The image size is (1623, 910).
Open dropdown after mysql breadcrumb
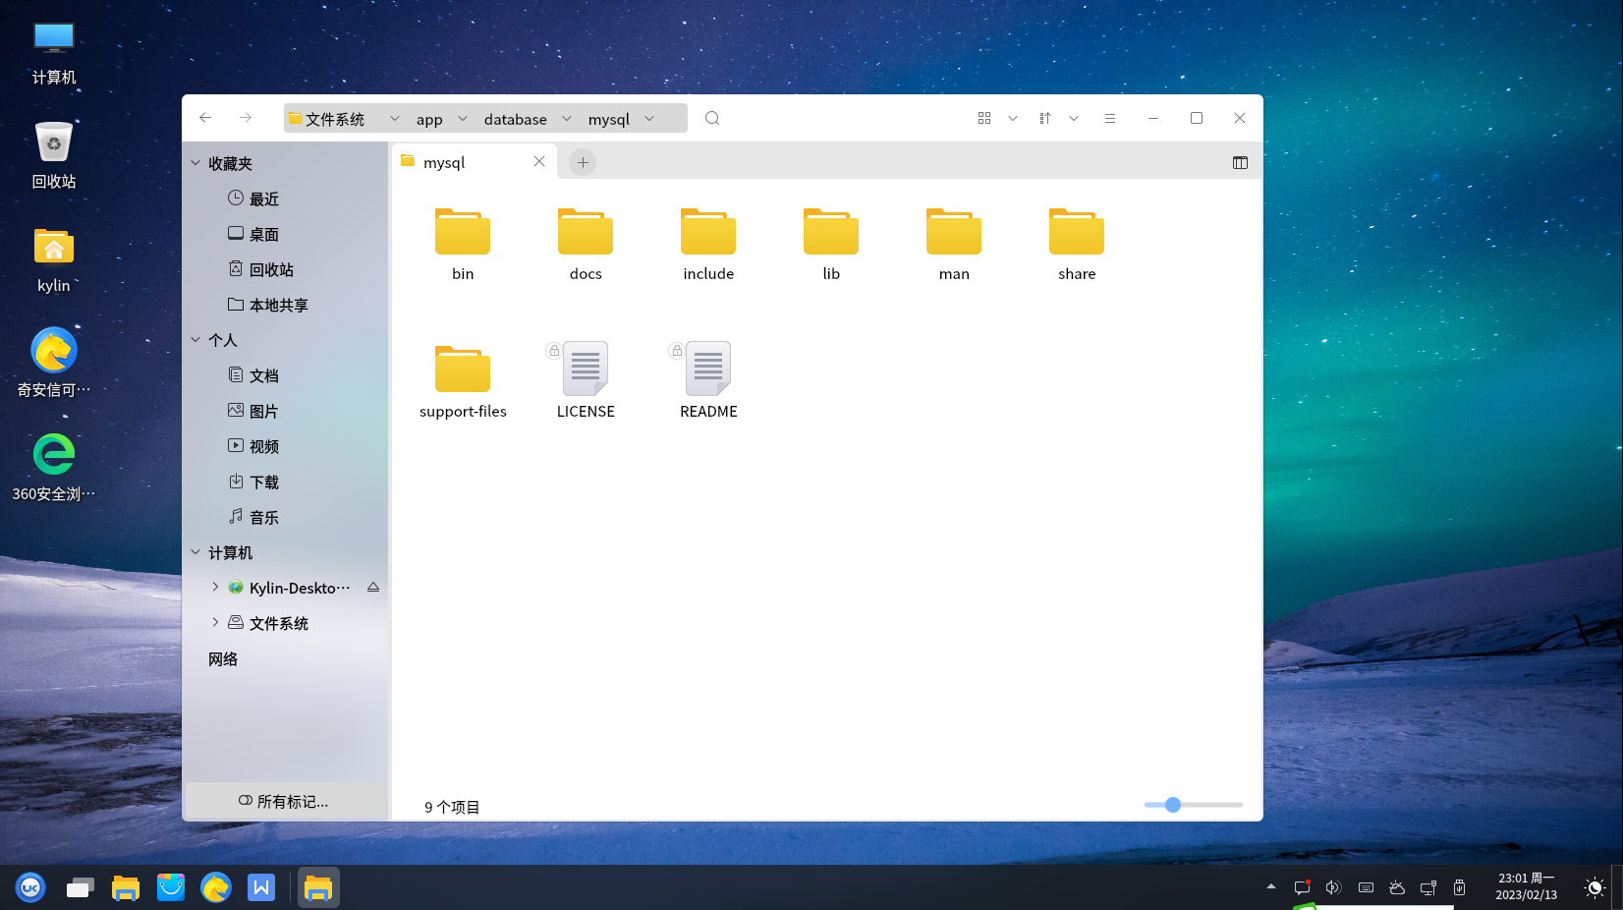click(x=649, y=119)
